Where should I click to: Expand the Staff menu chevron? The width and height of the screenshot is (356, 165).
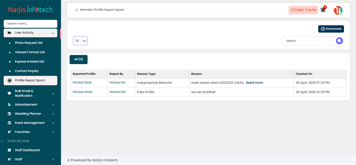click(53, 159)
